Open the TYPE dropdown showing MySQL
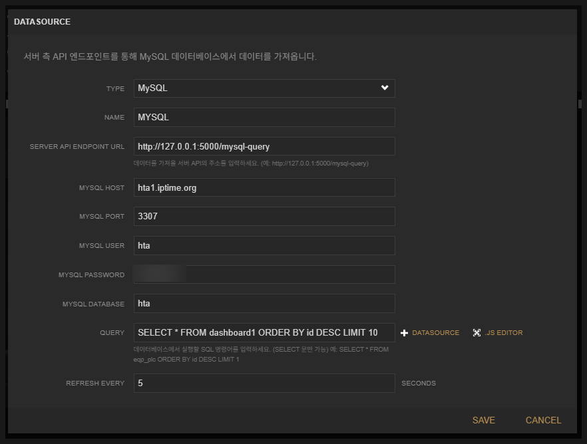Screen dimensions: 587x444 264,88
